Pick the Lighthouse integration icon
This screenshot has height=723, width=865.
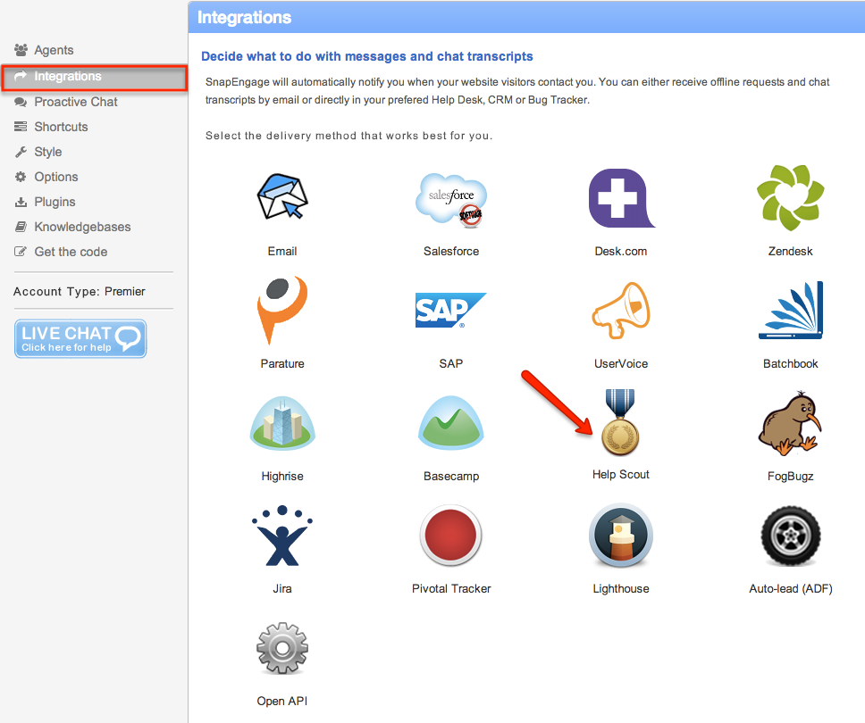click(621, 535)
